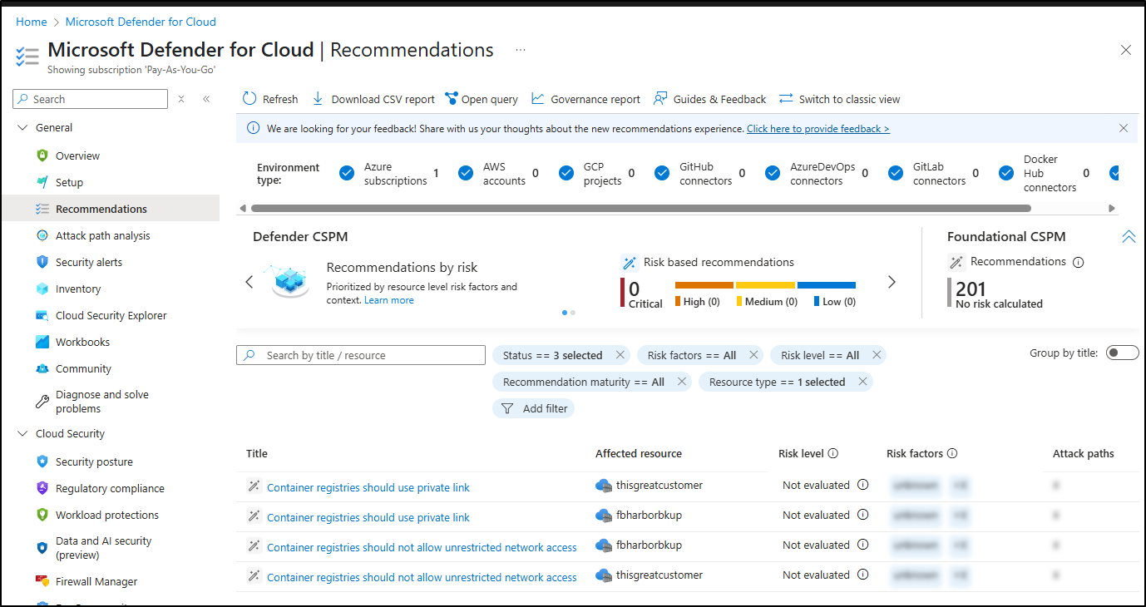Go to previous Defender CSPM carousel slide
Image resolution: width=1146 pixels, height=607 pixels.
pos(249,282)
